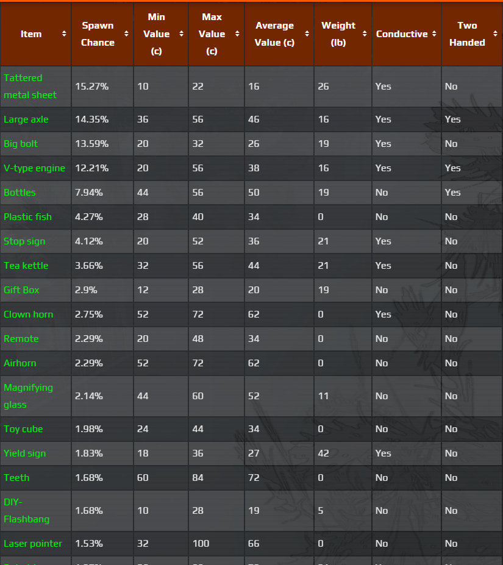Click the Tea kettle link
503x565 pixels.
[x=26, y=266]
